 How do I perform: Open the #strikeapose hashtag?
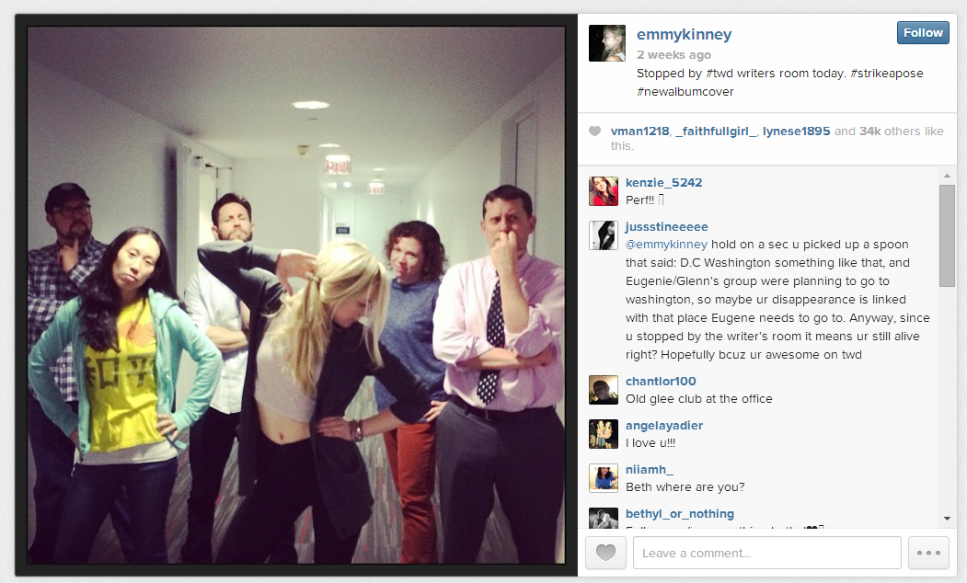[887, 74]
